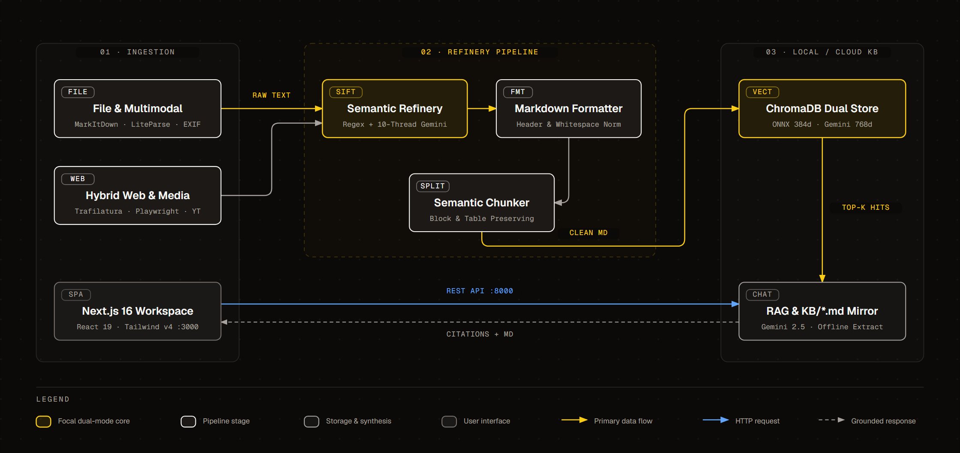This screenshot has width=960, height=453.
Task: Click the SPLIT tag badge
Action: tap(433, 186)
